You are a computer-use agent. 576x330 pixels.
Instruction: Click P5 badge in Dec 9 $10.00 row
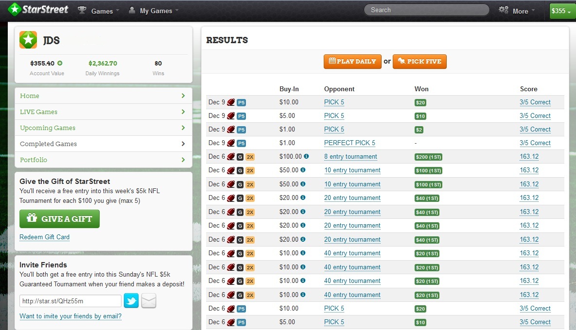(241, 103)
